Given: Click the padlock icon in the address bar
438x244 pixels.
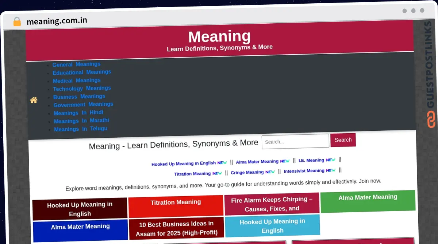Looking at the screenshot, I should (x=16, y=21).
